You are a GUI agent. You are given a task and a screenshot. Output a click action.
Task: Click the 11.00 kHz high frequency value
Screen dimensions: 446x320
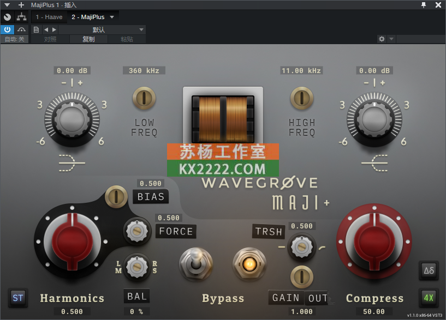click(301, 70)
